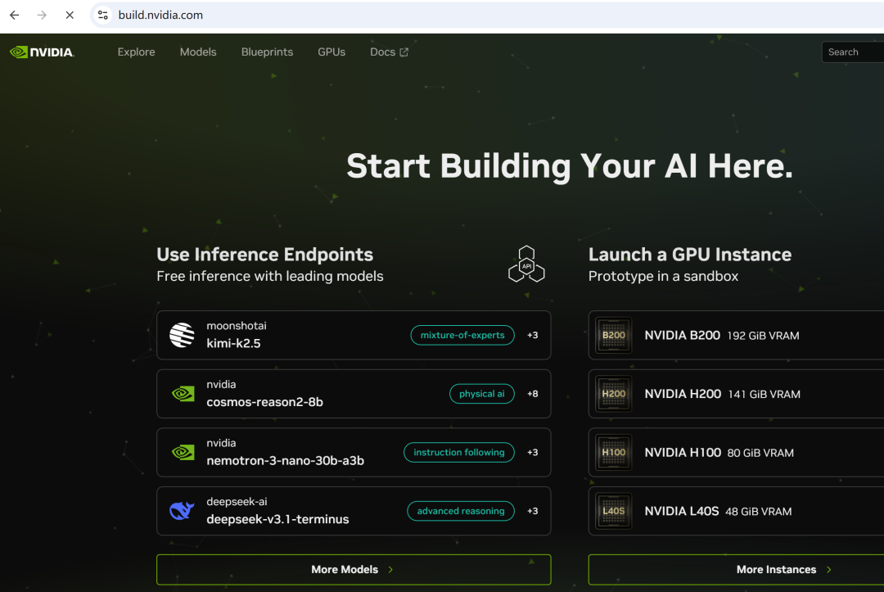Open the NVIDIA H100 instance label
Screen dimensions: 884x592
(x=683, y=452)
